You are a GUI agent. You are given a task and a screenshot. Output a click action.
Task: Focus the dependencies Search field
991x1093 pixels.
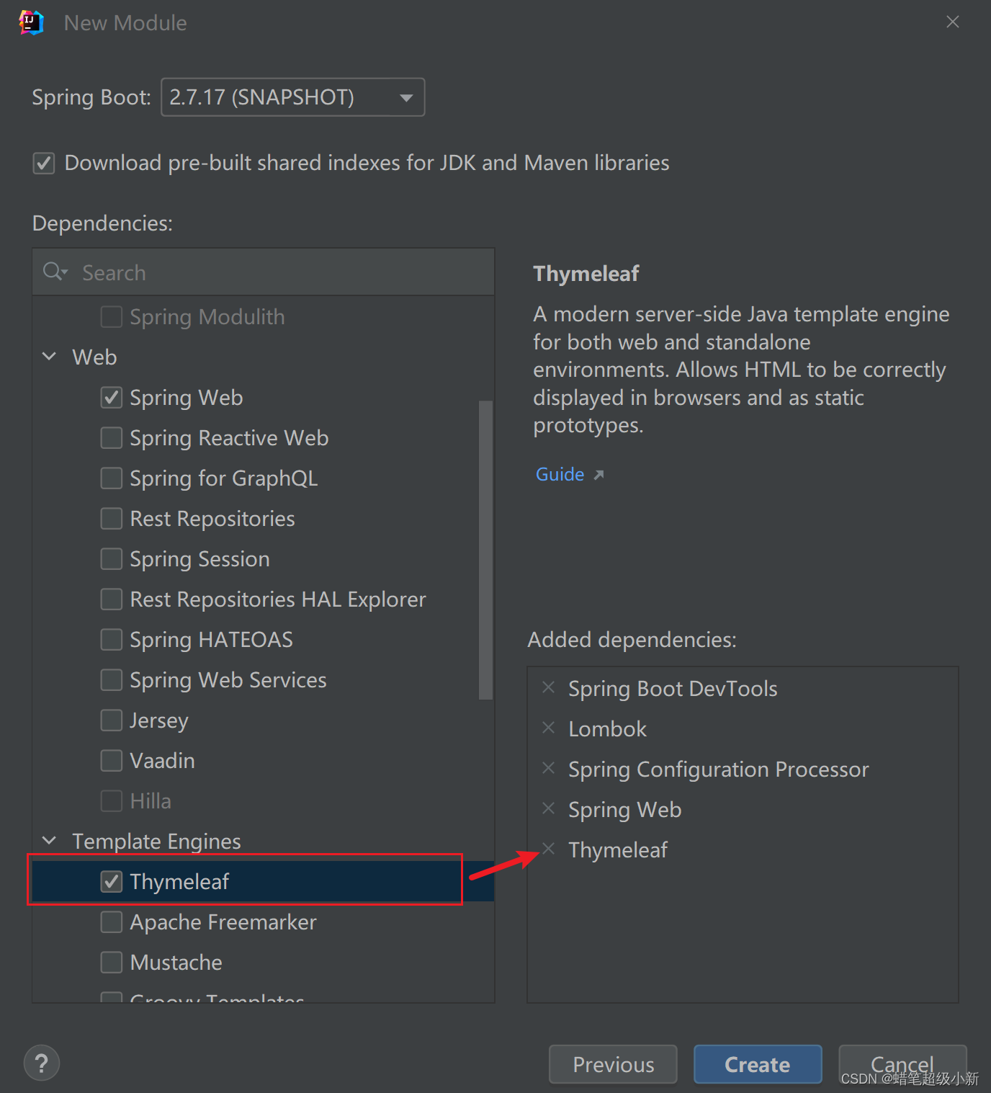pos(264,272)
